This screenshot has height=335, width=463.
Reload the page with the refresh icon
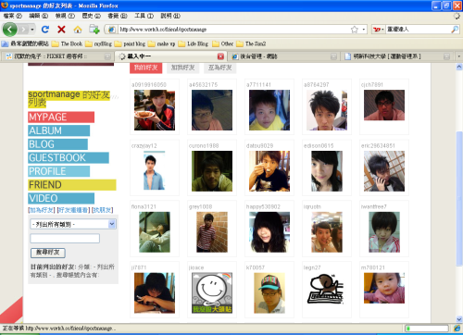(45, 30)
